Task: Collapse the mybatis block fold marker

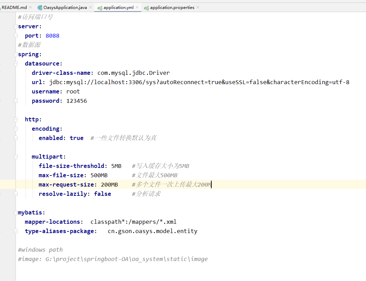Action: pyautogui.click(x=16, y=212)
